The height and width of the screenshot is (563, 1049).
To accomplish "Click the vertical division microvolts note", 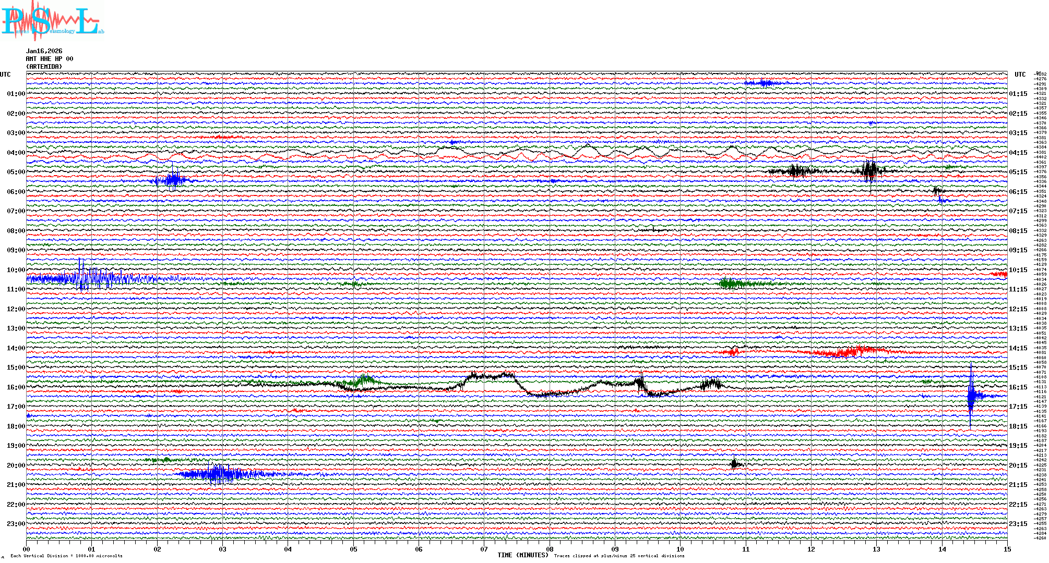I will coord(66,556).
